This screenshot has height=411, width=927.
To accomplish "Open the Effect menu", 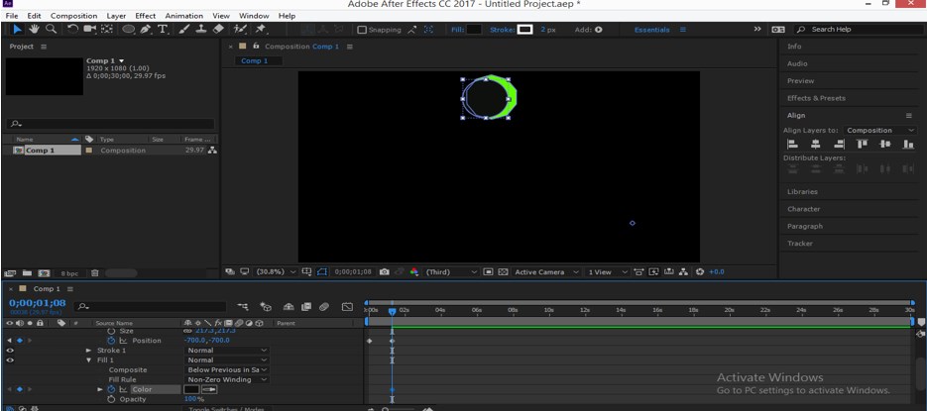I will 146,16.
